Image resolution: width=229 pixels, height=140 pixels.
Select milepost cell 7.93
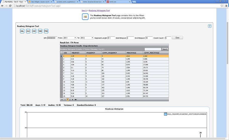coord(78,88)
